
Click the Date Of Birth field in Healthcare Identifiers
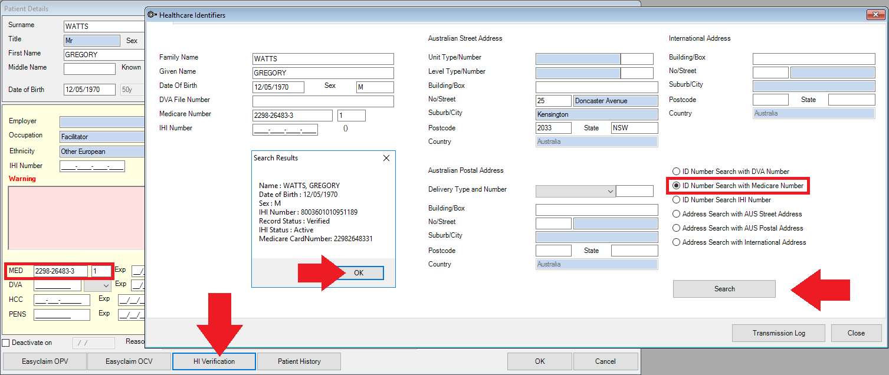(278, 87)
